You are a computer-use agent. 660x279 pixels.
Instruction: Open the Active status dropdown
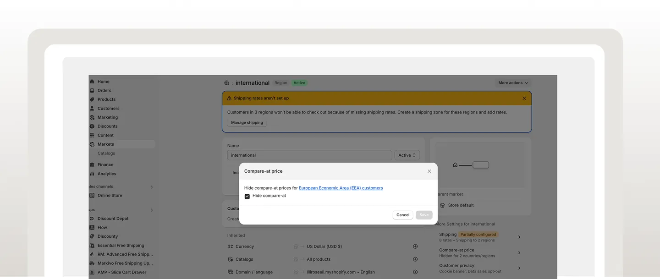coord(407,155)
